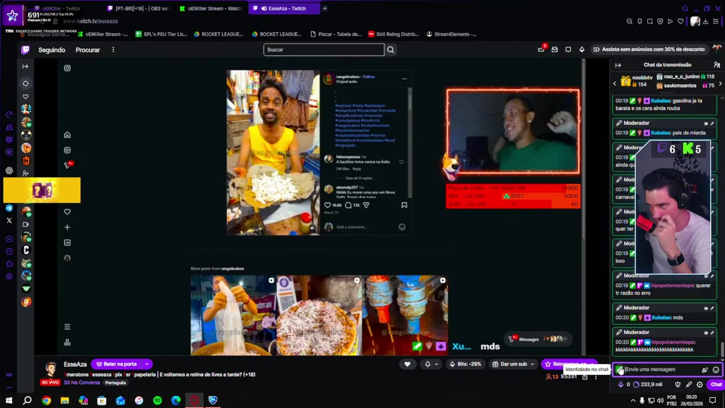Viewport: 725px width, 408px height.
Task: Open the chat community users icon
Action: coord(717,65)
